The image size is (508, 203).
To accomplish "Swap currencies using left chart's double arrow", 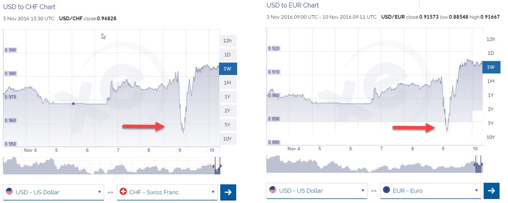I will tap(110, 192).
